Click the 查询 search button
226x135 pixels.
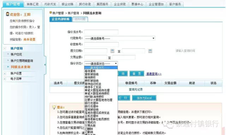pos(123,74)
